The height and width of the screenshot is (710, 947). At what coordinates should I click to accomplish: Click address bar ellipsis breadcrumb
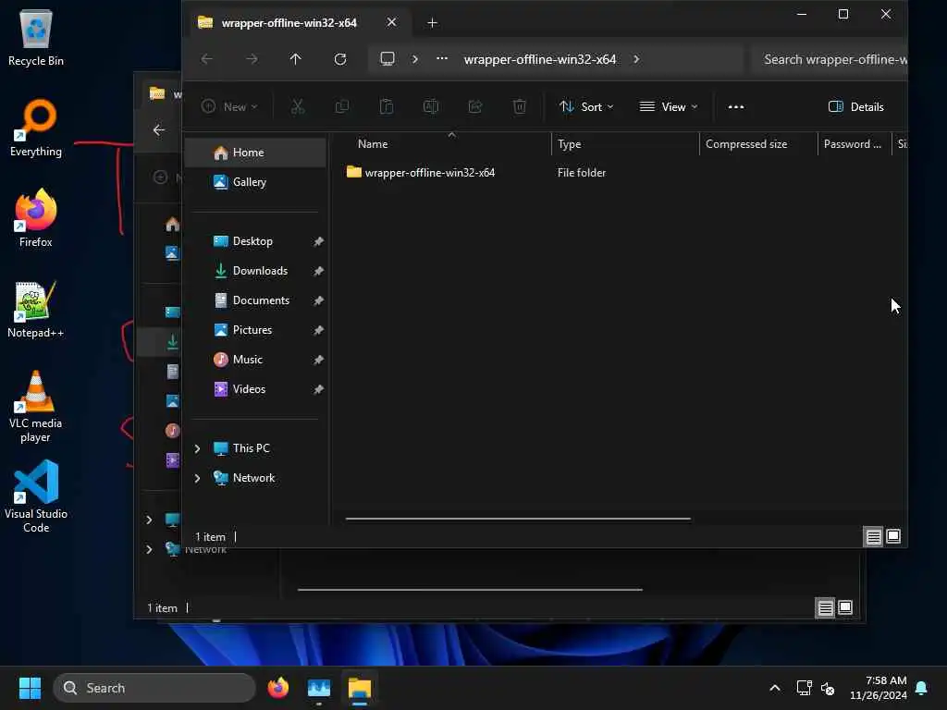click(442, 59)
